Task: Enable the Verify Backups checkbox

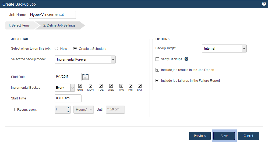Action: pyautogui.click(x=157, y=59)
